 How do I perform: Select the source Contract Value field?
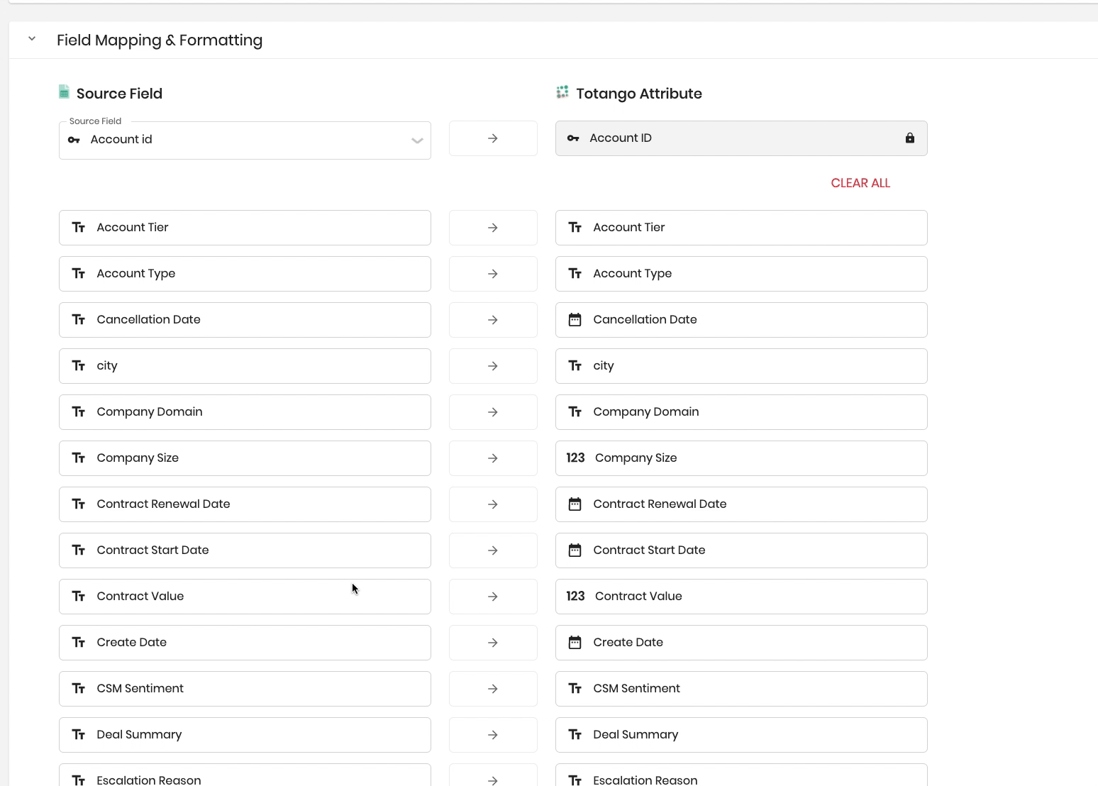pos(245,597)
